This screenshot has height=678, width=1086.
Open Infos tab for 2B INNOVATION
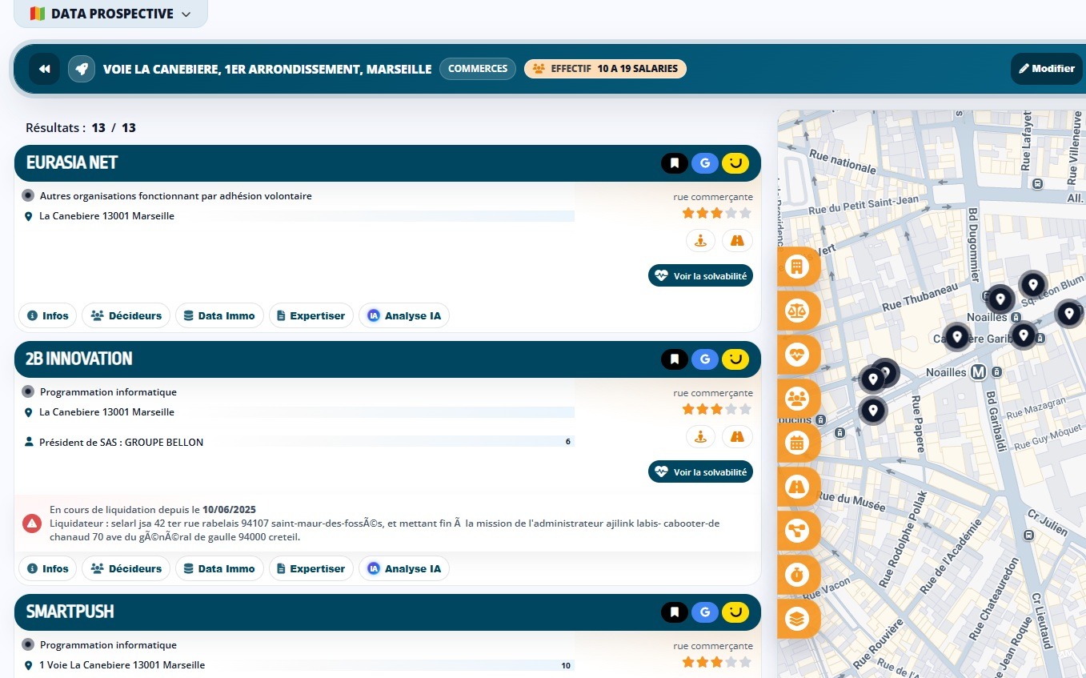(x=48, y=568)
